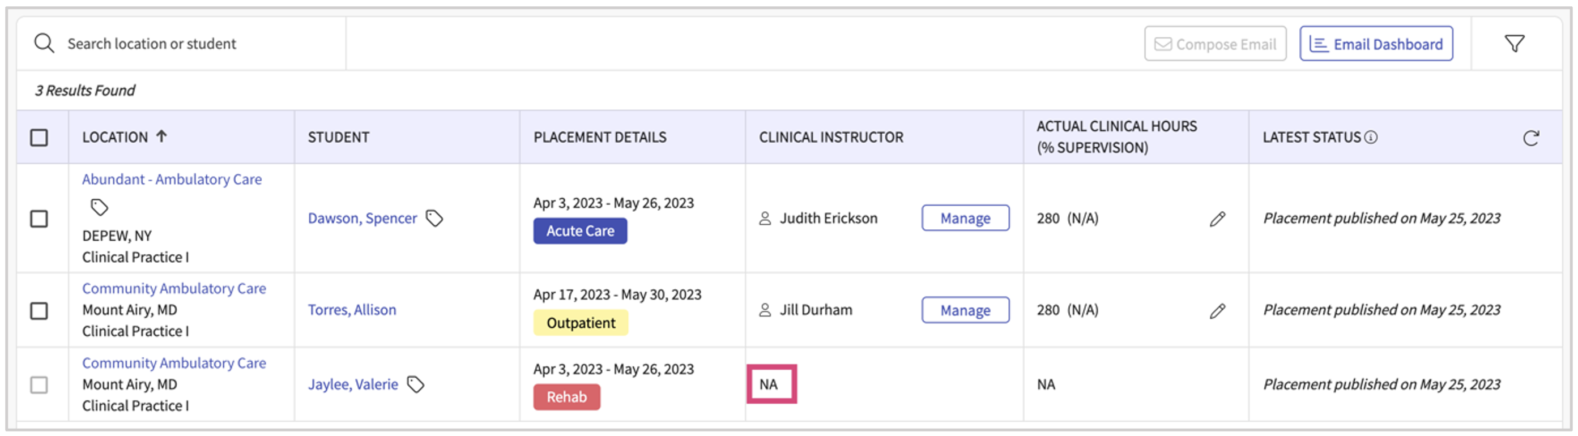Viewport: 1578px width, 436px height.
Task: Click the refresh icon in Latest Status header
Action: [x=1530, y=138]
